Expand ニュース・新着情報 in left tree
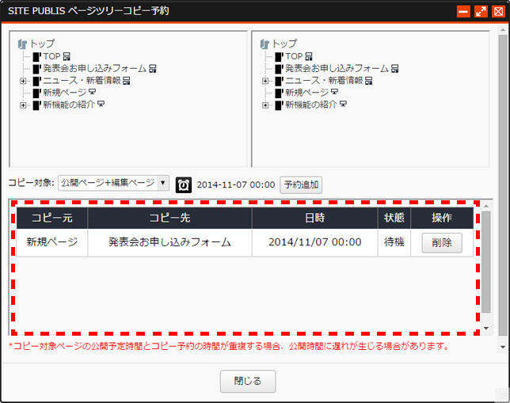 click(23, 81)
